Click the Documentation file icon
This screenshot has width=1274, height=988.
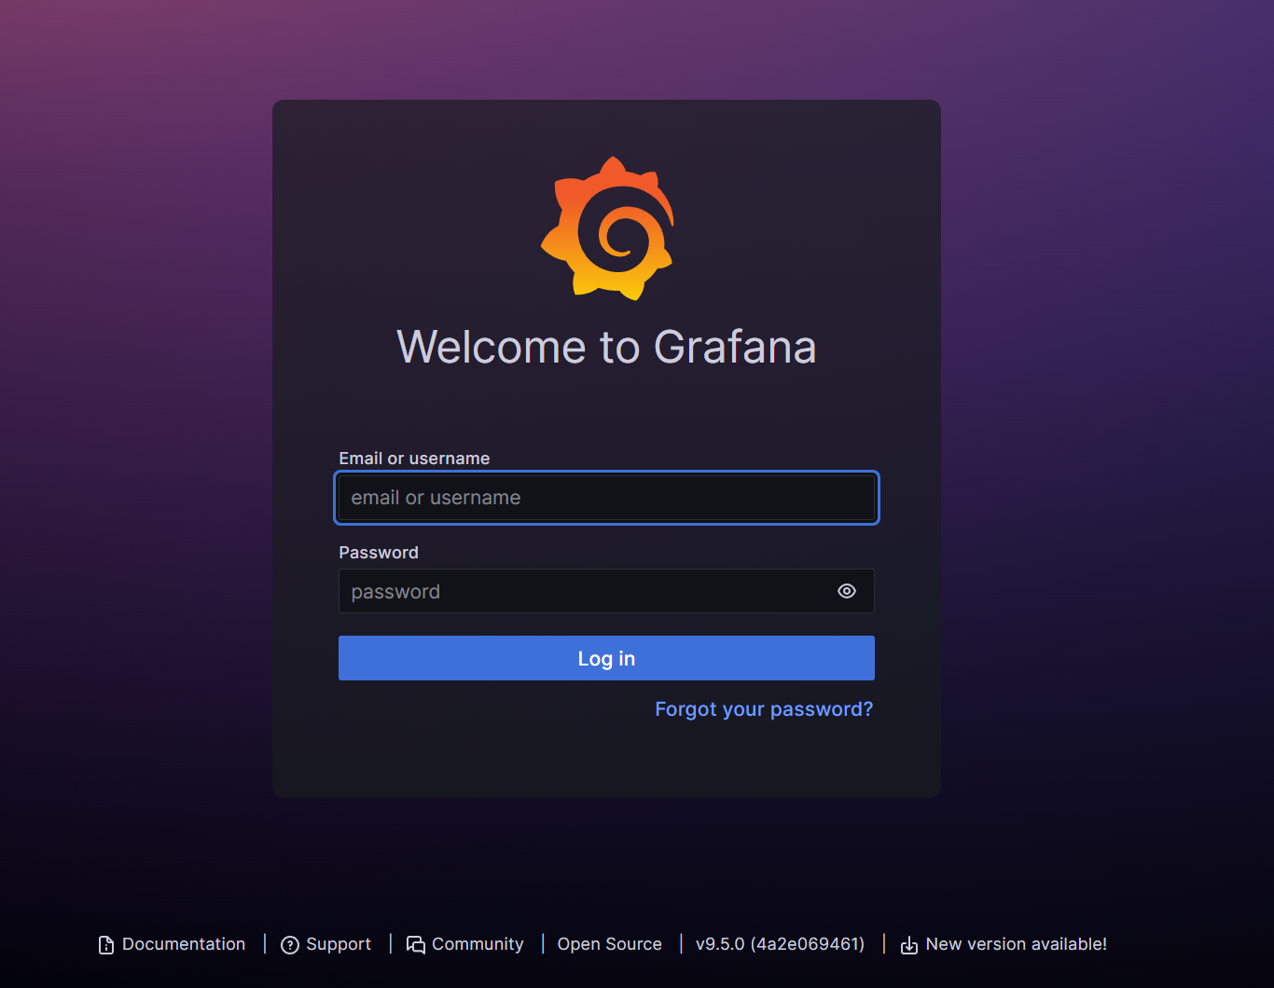tap(106, 945)
